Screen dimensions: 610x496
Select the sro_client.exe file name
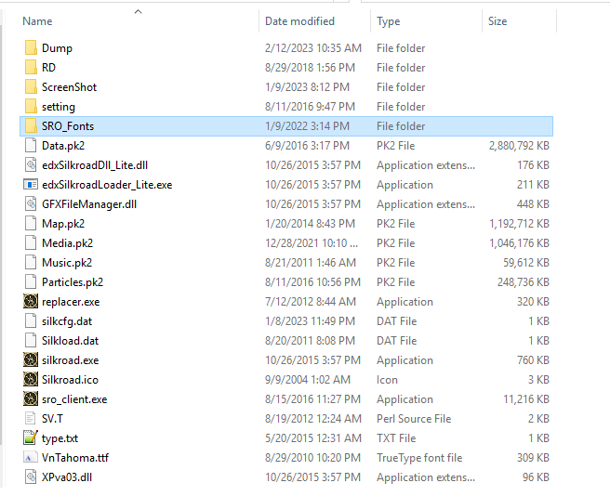click(x=74, y=398)
